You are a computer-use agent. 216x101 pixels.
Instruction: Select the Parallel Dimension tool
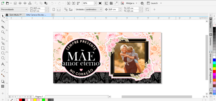tap(3, 70)
